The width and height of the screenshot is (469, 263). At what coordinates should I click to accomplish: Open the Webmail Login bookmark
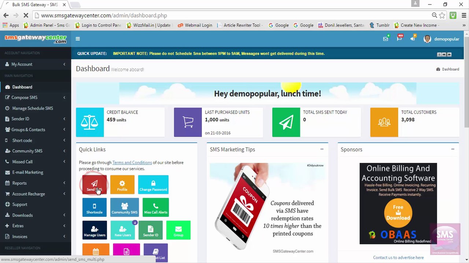tap(195, 25)
